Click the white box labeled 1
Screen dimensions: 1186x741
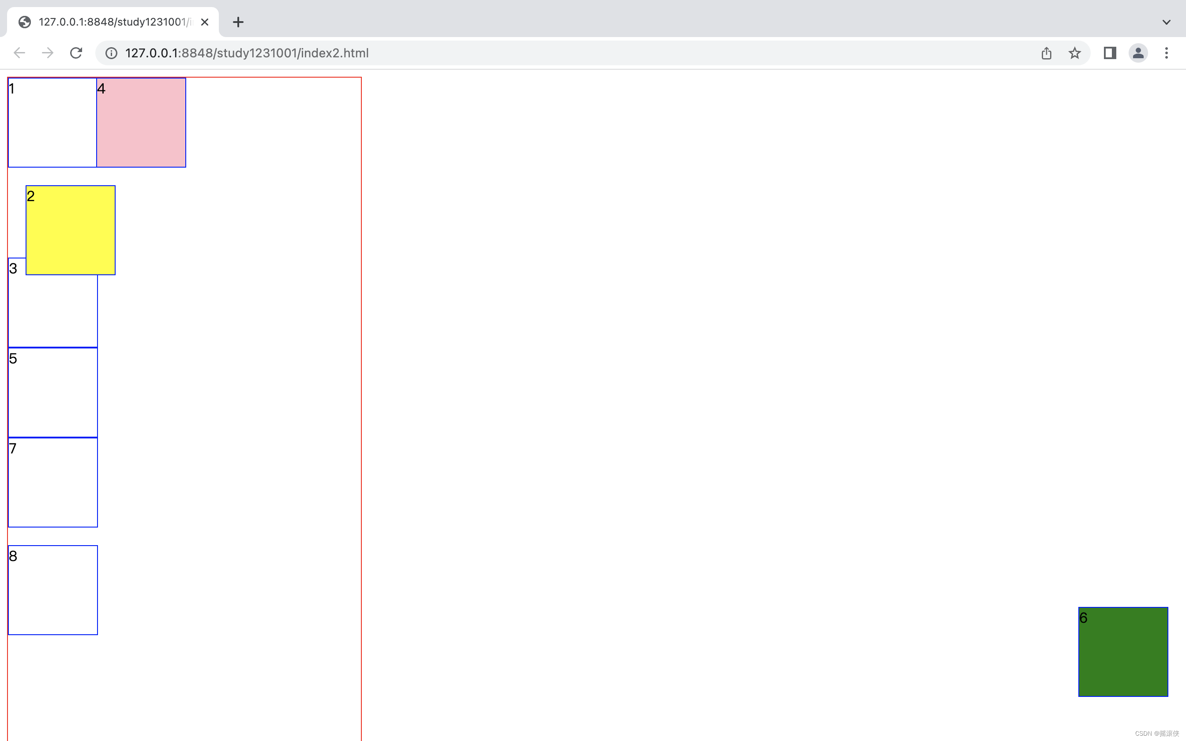[53, 123]
